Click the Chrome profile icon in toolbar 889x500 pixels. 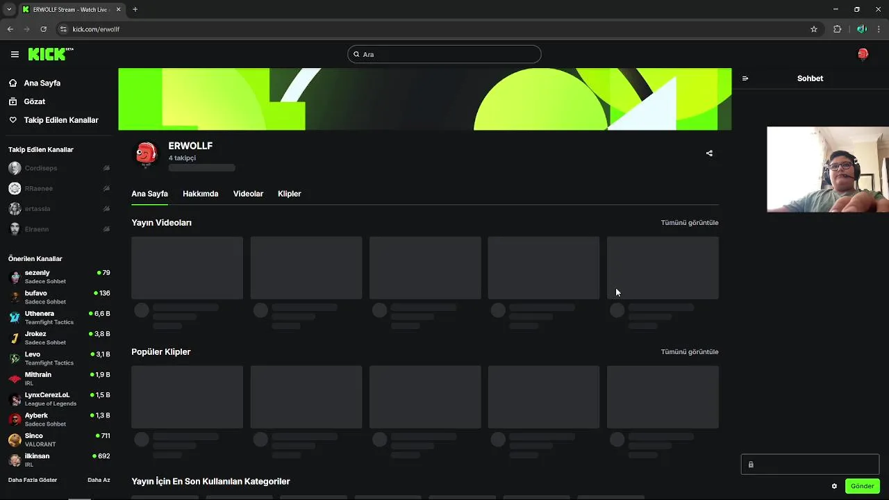point(861,29)
